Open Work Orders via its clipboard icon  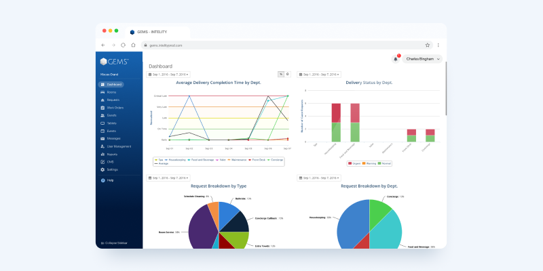coord(102,108)
